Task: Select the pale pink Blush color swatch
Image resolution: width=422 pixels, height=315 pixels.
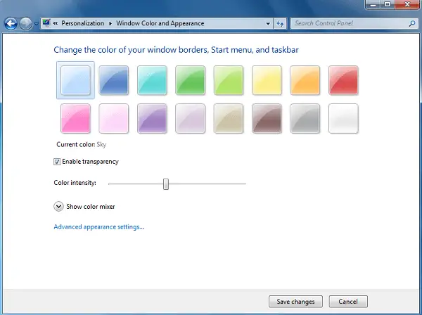Action: 113,118
